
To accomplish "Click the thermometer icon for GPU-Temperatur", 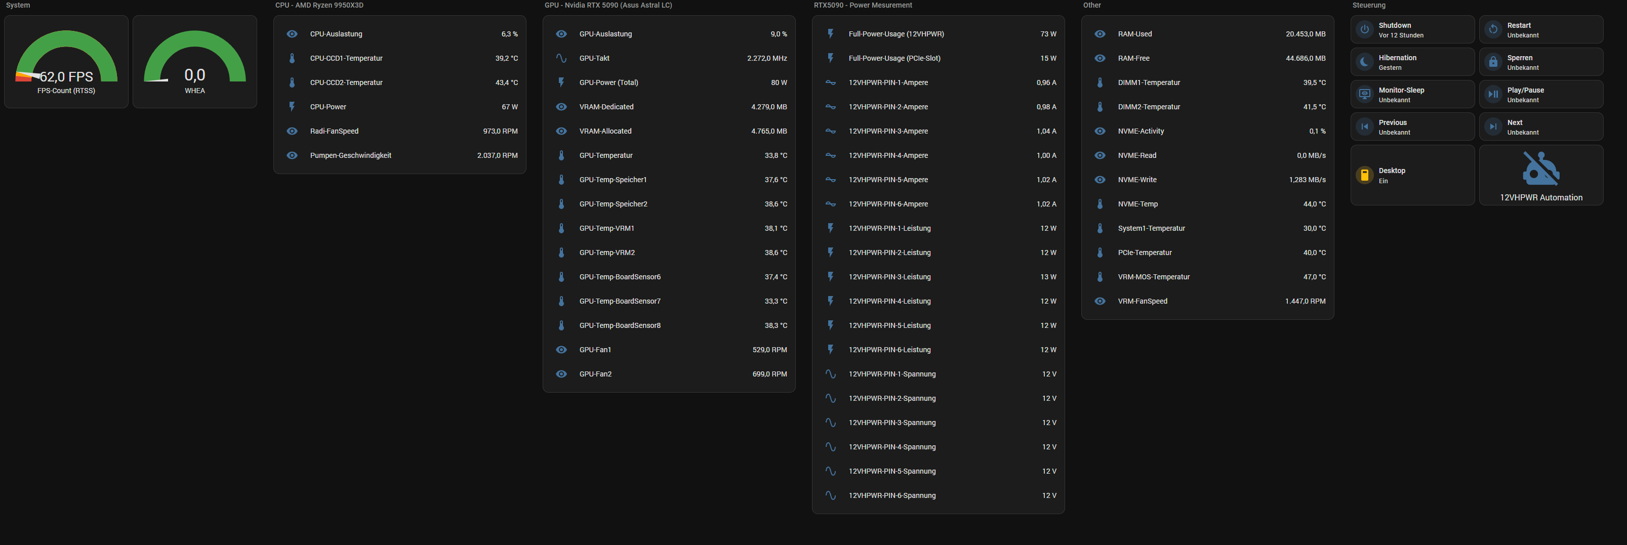I will pos(561,155).
